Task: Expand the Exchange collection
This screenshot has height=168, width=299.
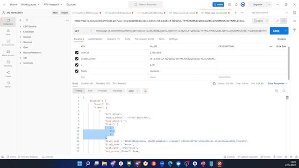Action: coord(21,32)
